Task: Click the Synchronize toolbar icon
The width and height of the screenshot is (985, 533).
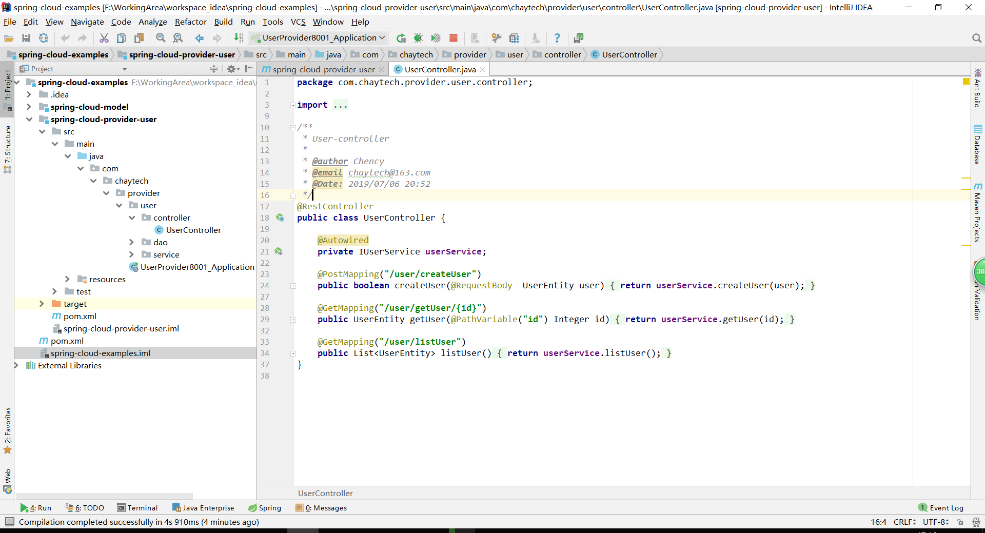Action: [x=44, y=38]
